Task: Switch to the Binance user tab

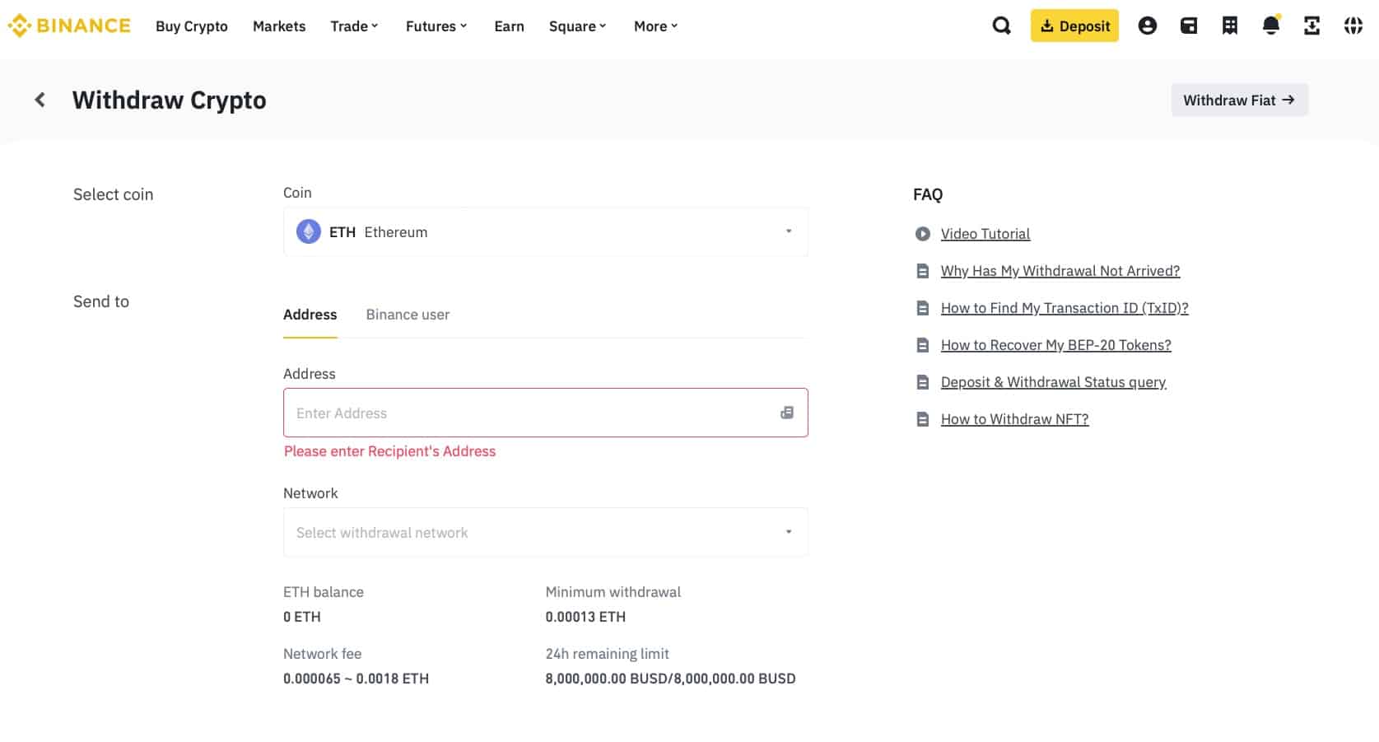Action: click(408, 315)
